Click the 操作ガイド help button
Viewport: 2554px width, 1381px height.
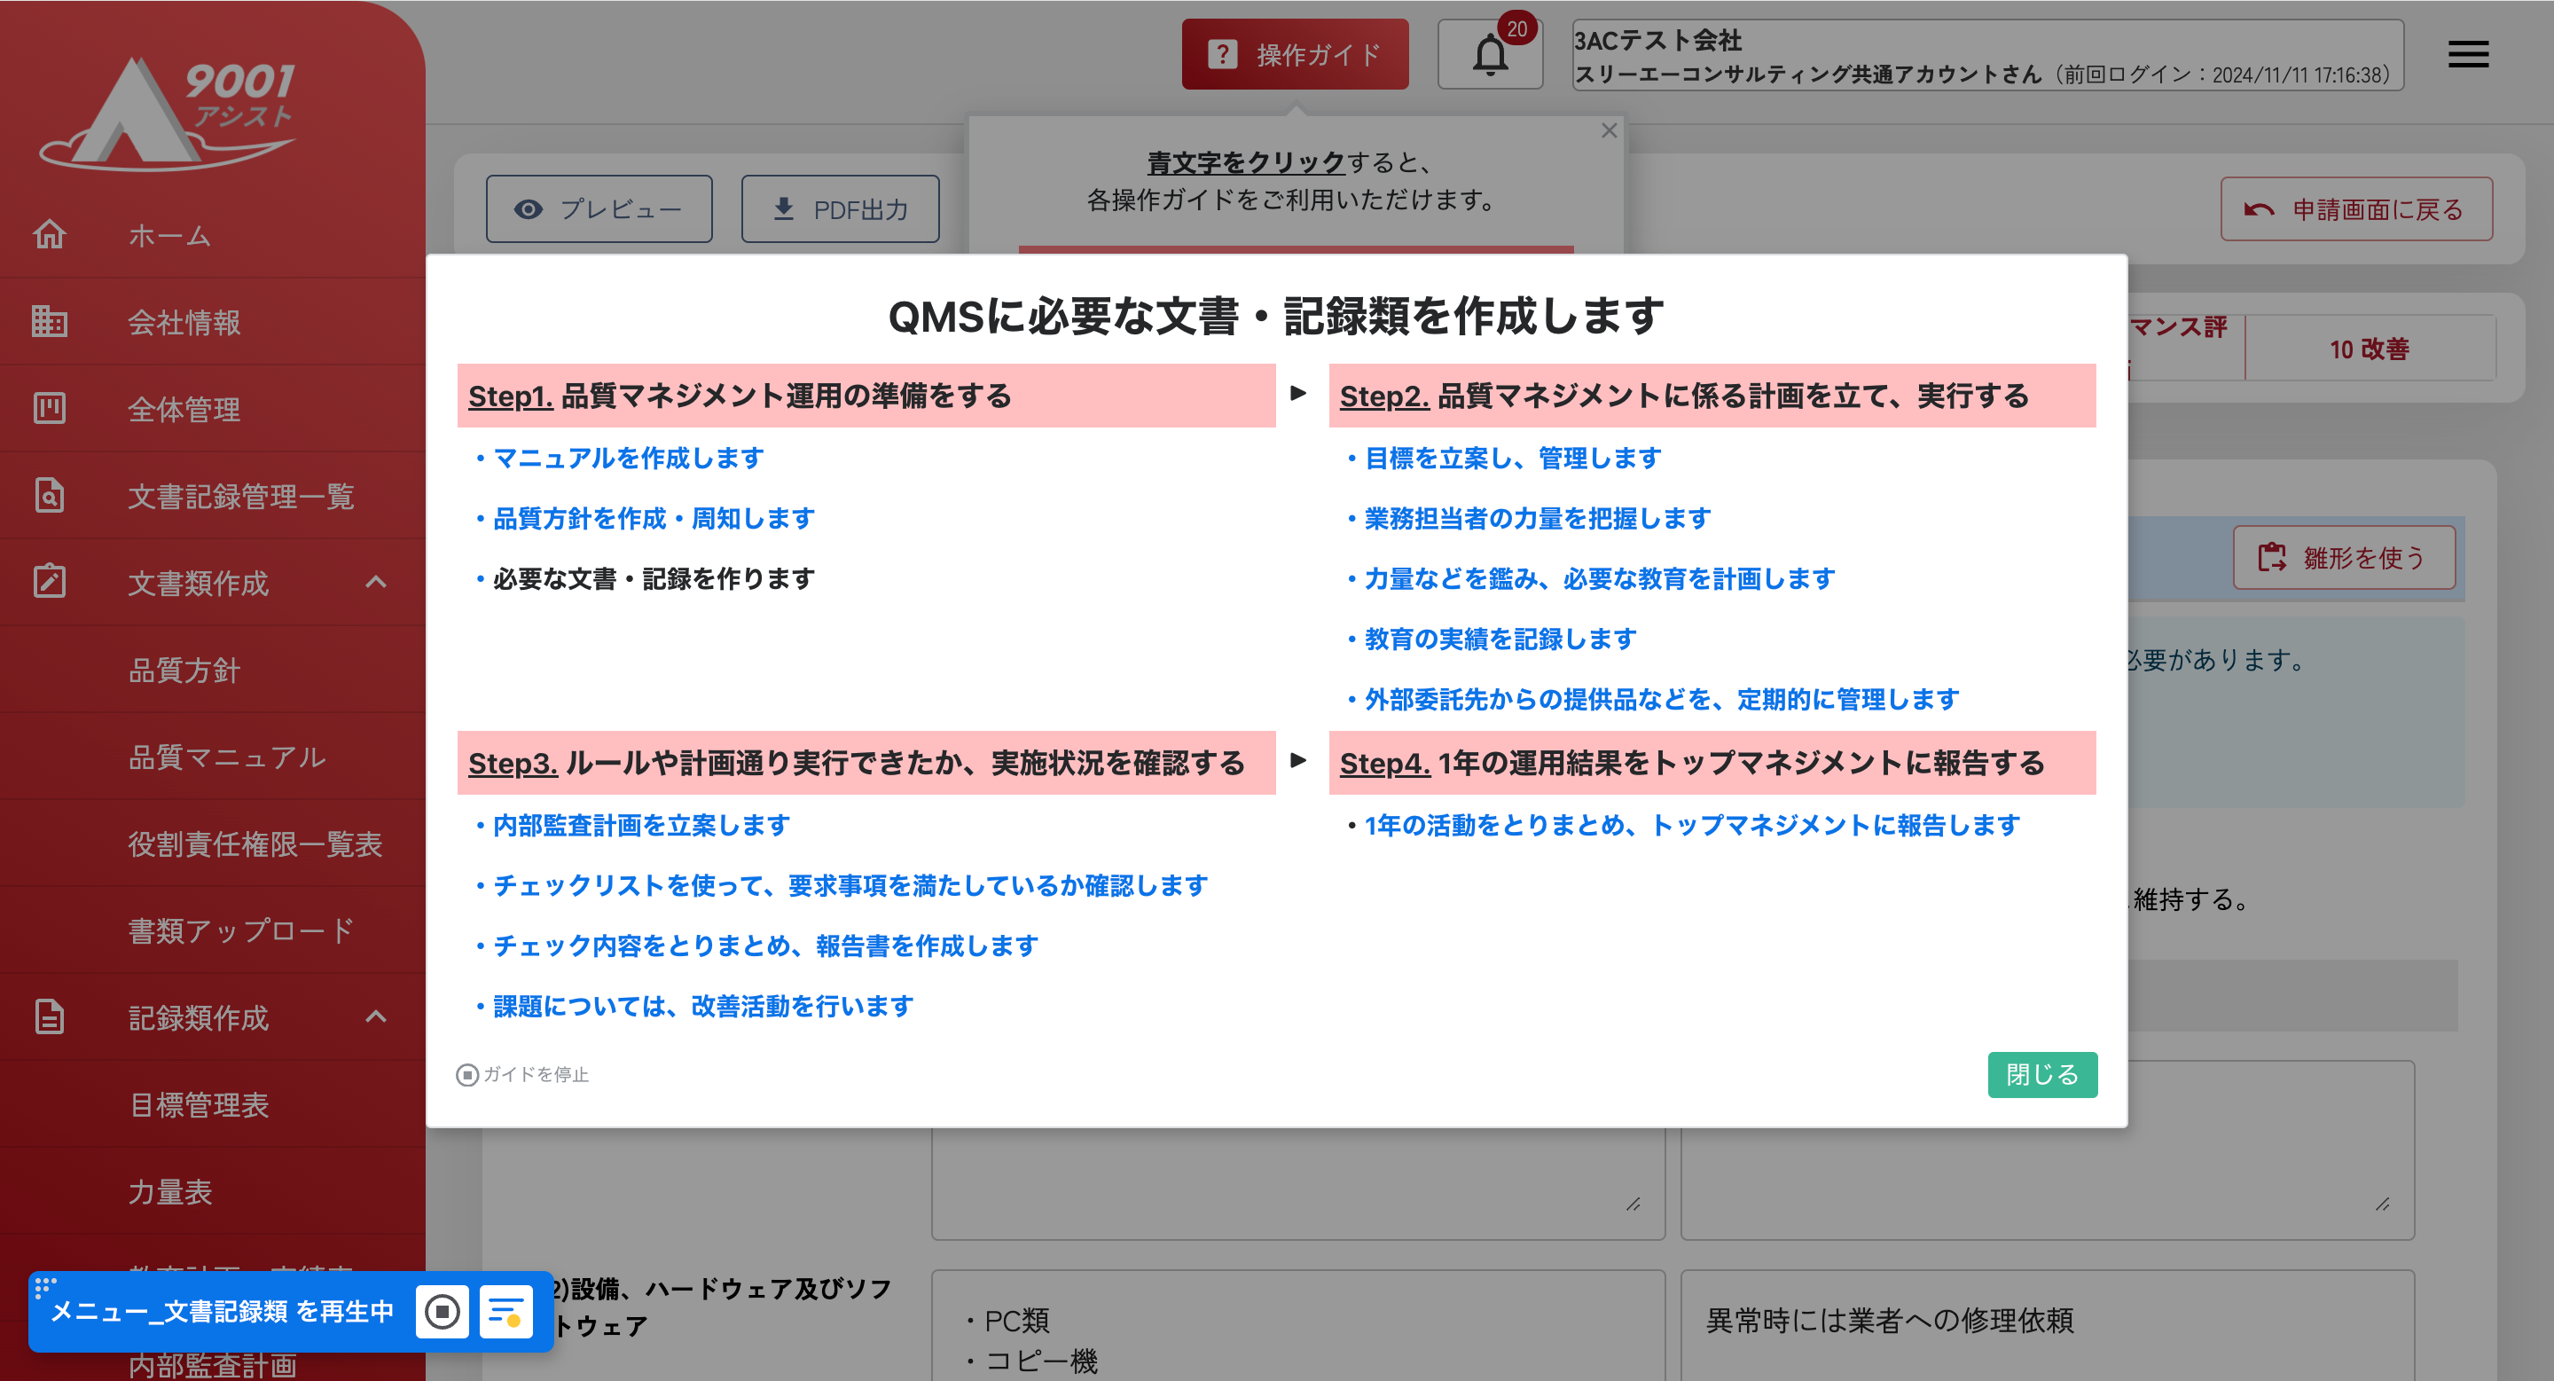[x=1294, y=54]
